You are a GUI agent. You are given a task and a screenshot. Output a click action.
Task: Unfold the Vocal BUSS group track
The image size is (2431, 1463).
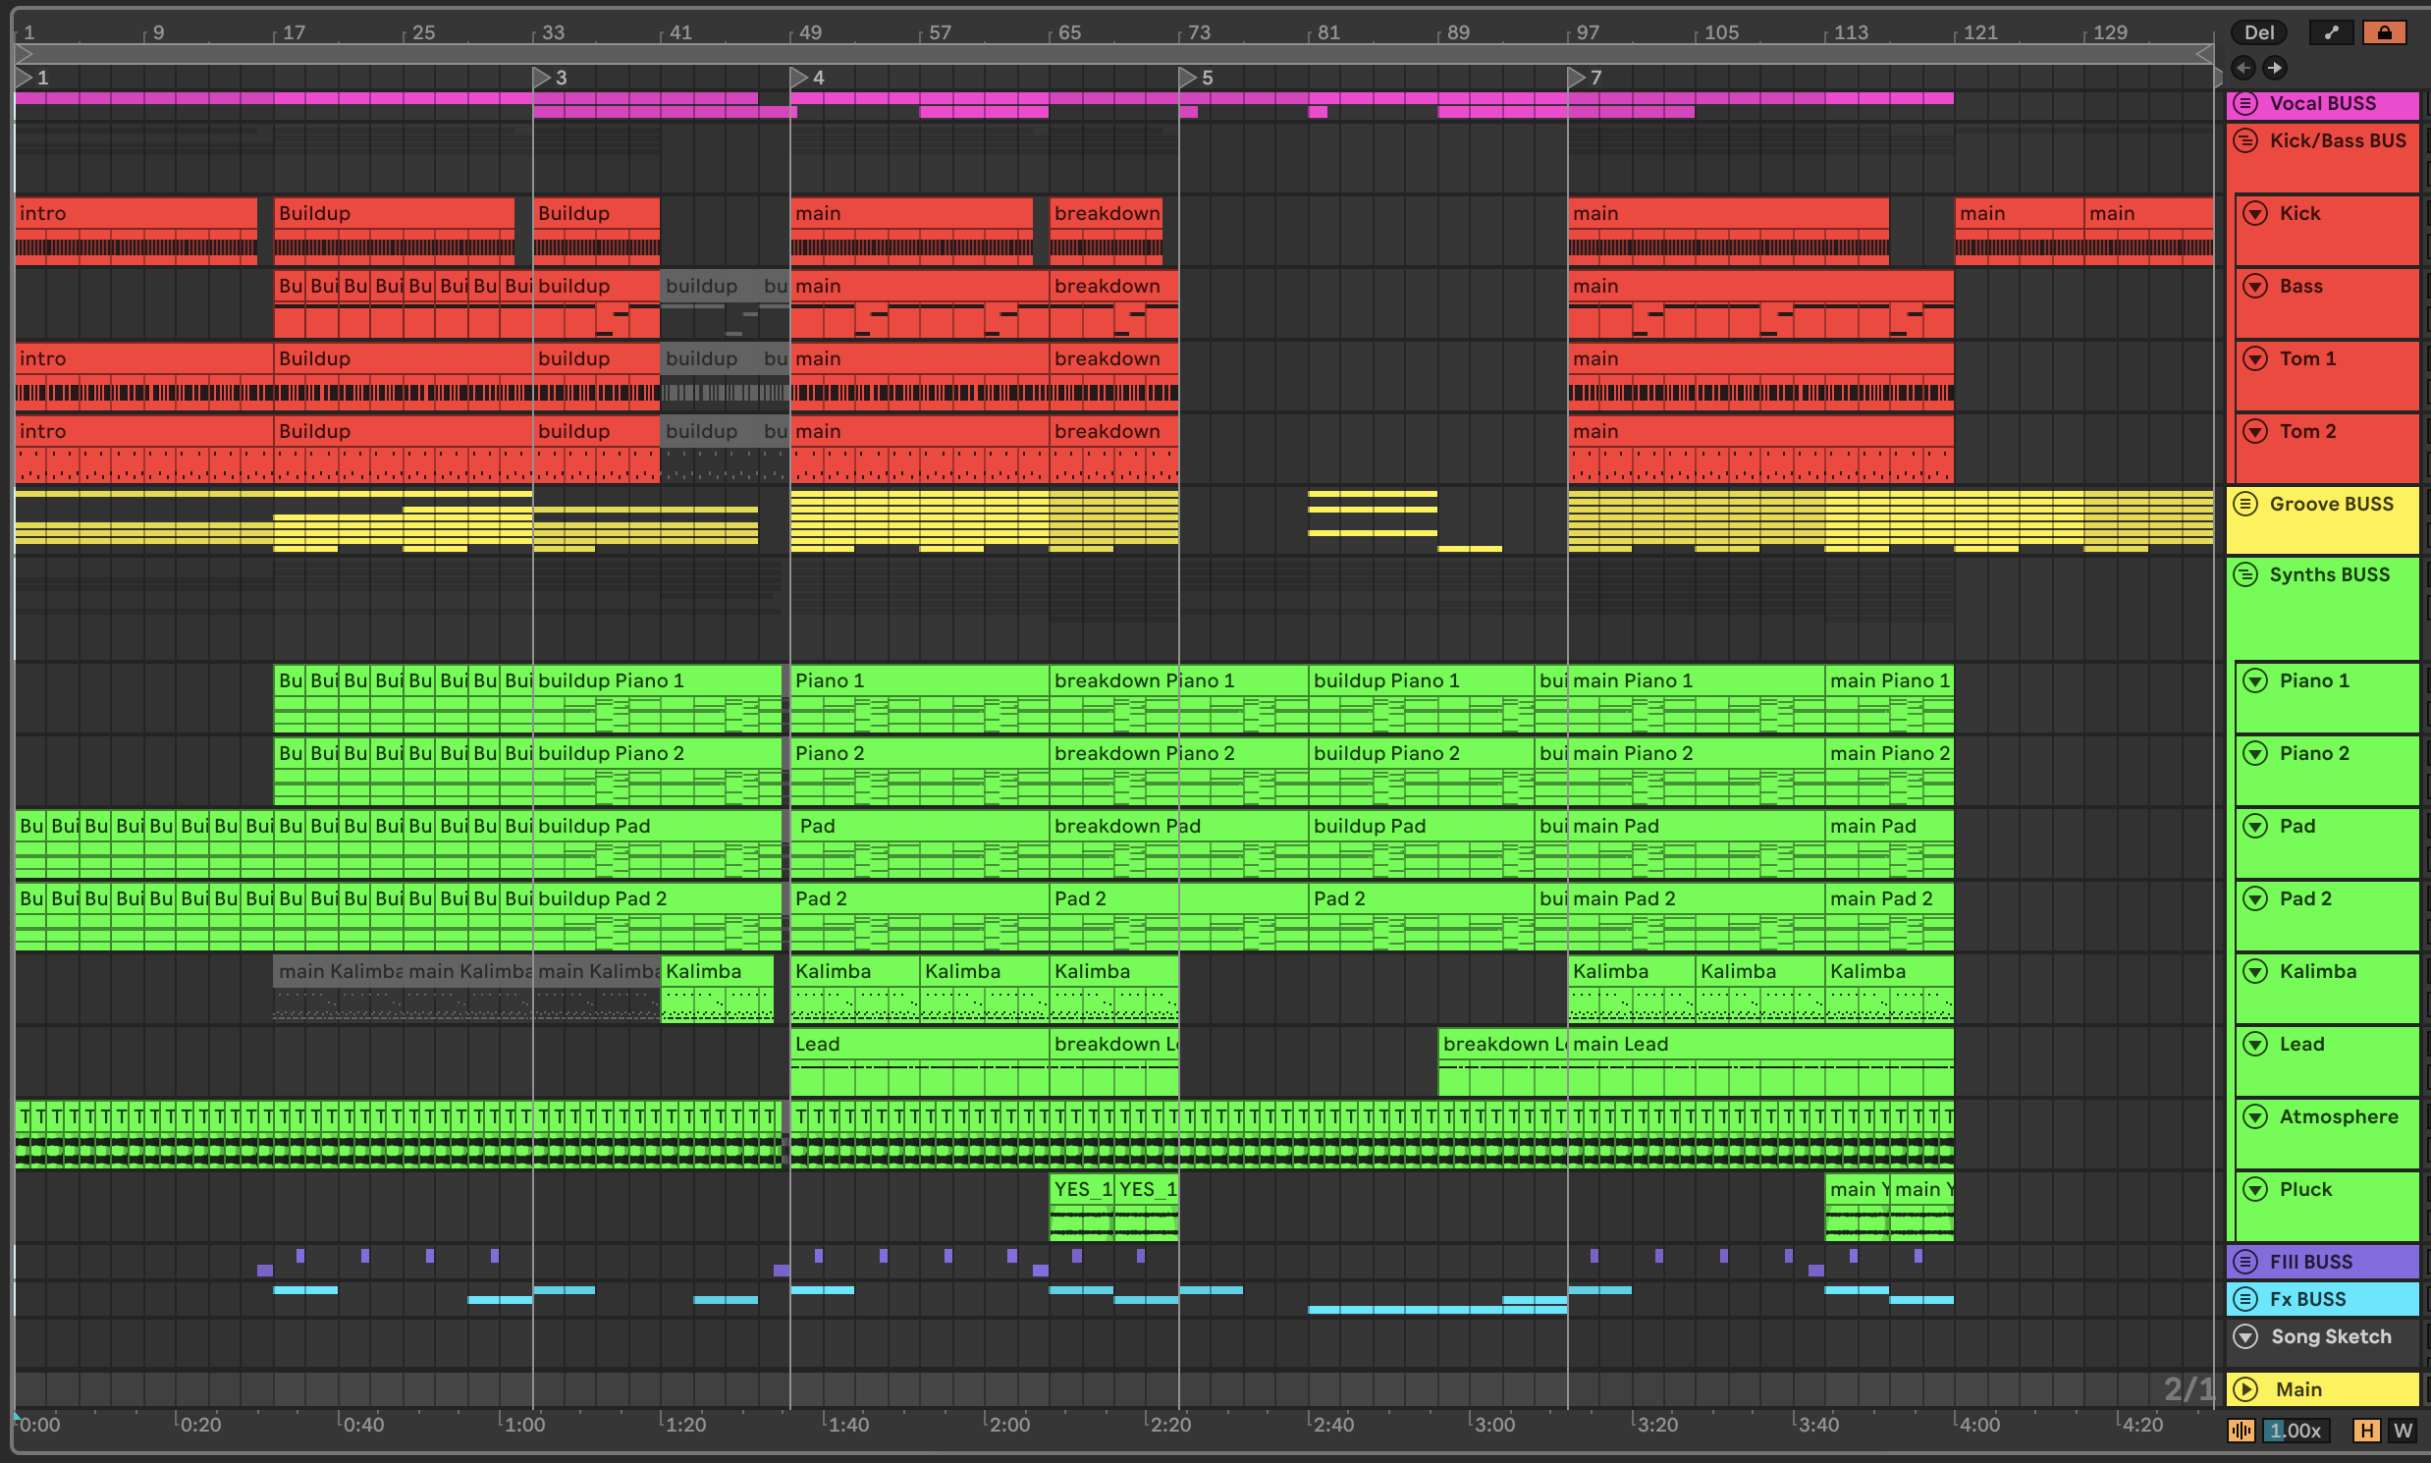coord(2245,103)
